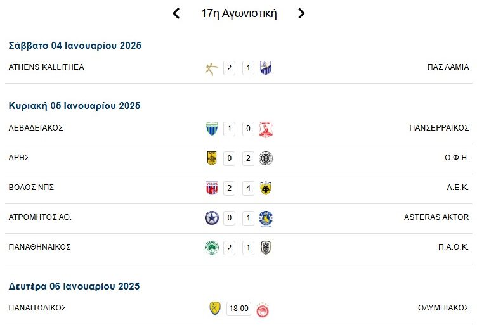Click the 18:00 kickoff time box
Image resolution: width=477 pixels, height=325 pixels.
coord(238,309)
